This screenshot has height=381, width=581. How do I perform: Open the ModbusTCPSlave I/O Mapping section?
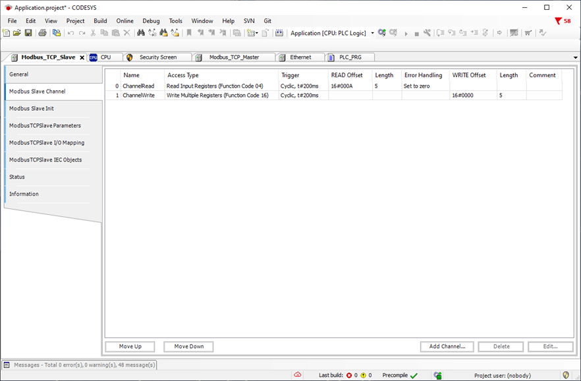tap(47, 143)
